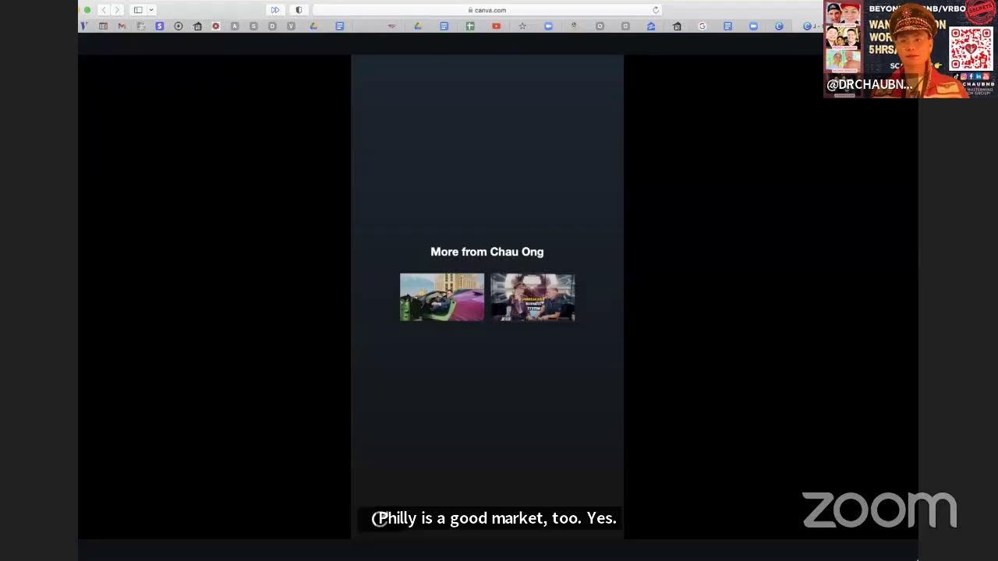
Task: Open the red circle bookmark icon
Action: pos(216,26)
